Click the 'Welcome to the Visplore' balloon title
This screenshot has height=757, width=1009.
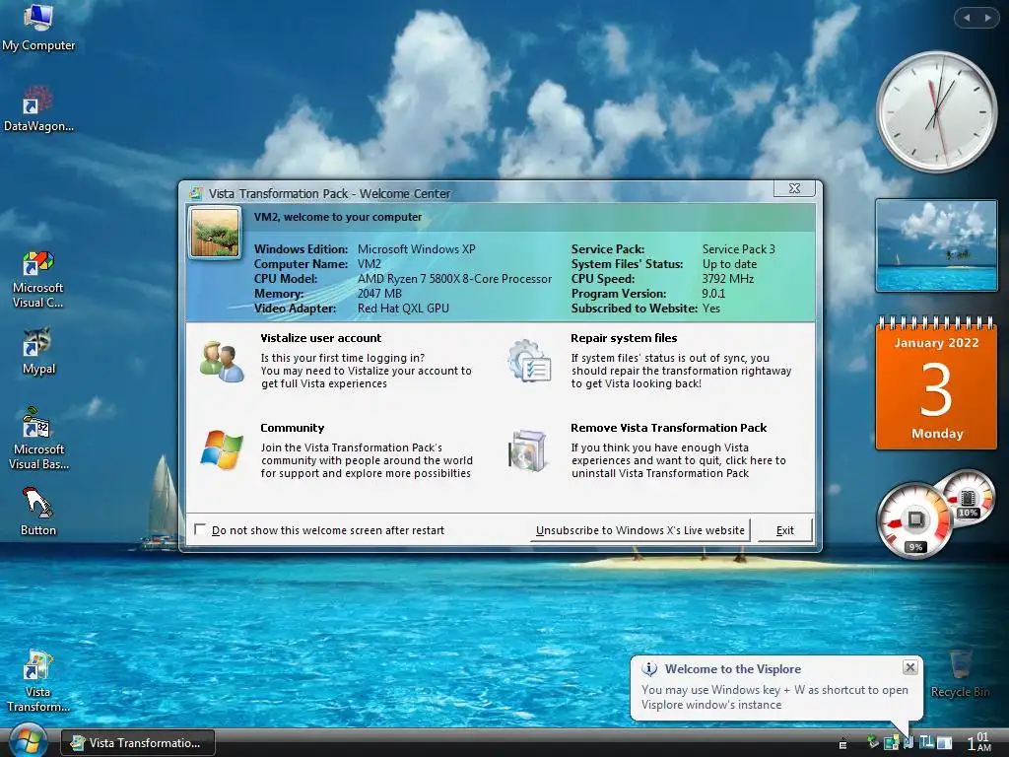[x=733, y=669]
